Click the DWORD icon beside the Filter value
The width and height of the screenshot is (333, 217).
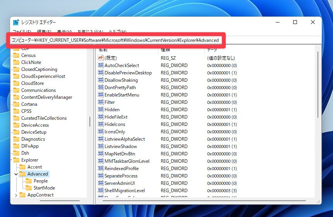(x=100, y=102)
